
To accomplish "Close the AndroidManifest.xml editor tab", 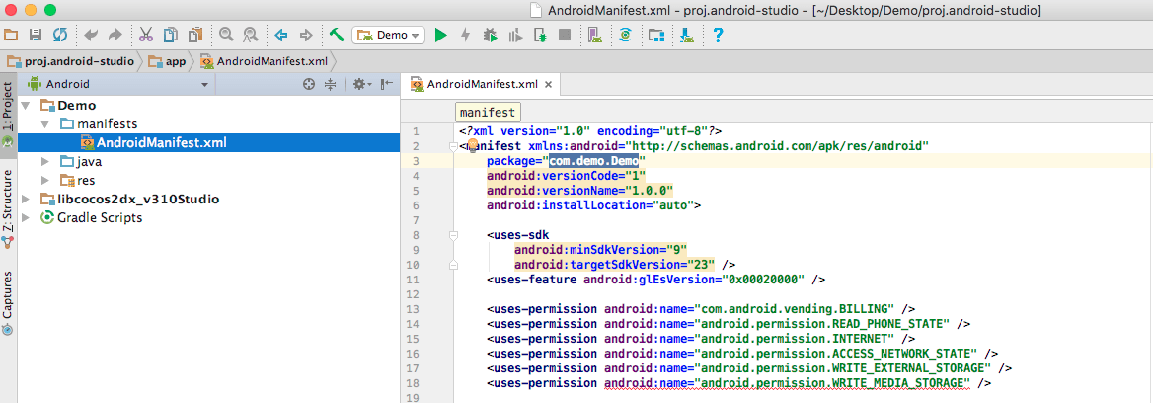I will click(x=548, y=84).
